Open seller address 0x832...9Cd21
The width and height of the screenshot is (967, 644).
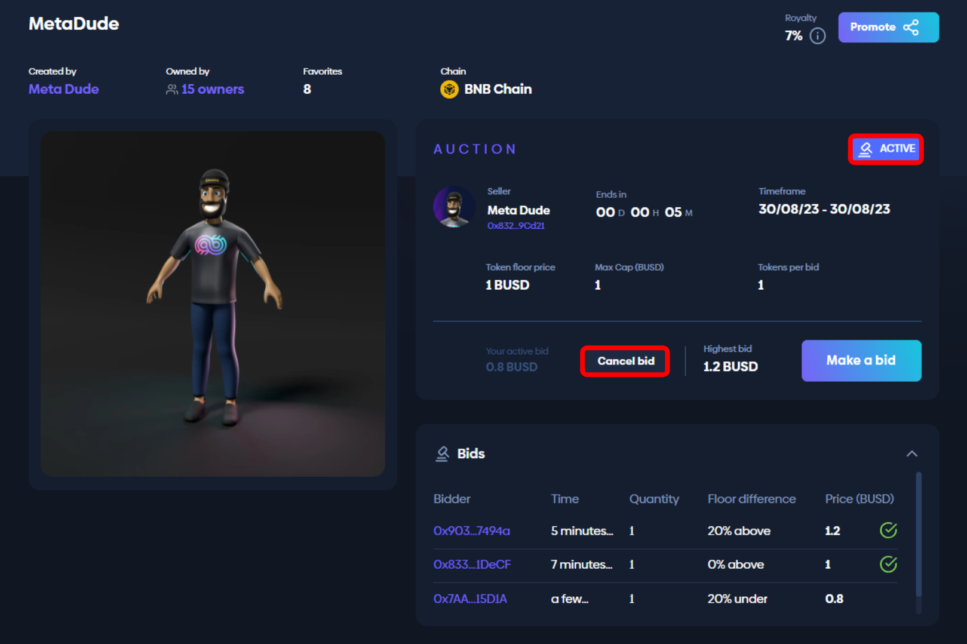(515, 226)
